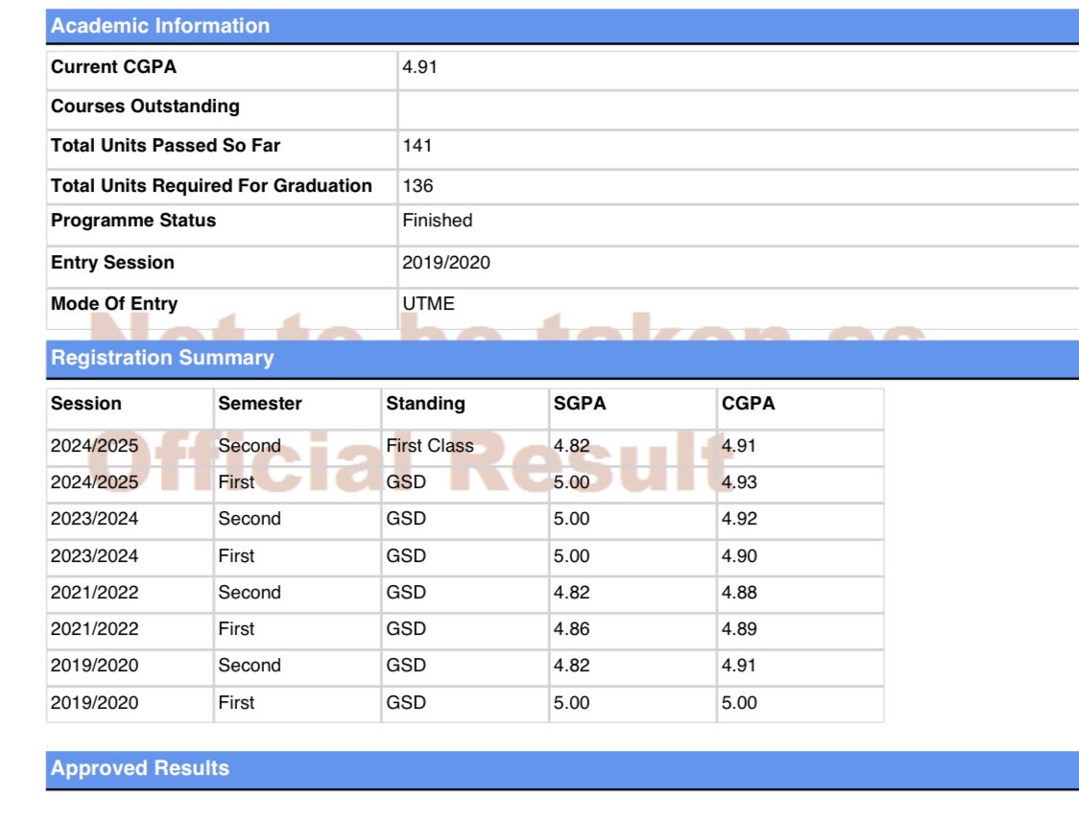Select CGPA value 4.92
The width and height of the screenshot is (1079, 820).
[x=739, y=519]
